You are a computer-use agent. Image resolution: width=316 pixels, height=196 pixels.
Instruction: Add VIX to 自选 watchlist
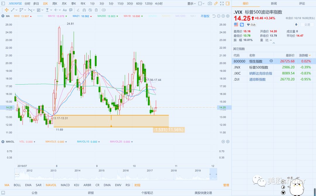click(x=251, y=25)
